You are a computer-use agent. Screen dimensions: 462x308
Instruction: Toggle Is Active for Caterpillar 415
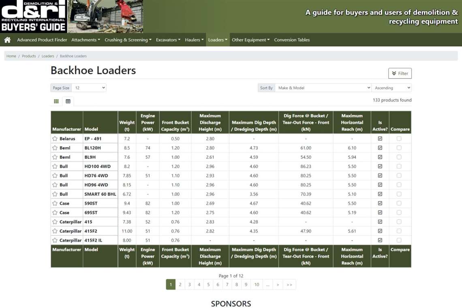click(380, 222)
